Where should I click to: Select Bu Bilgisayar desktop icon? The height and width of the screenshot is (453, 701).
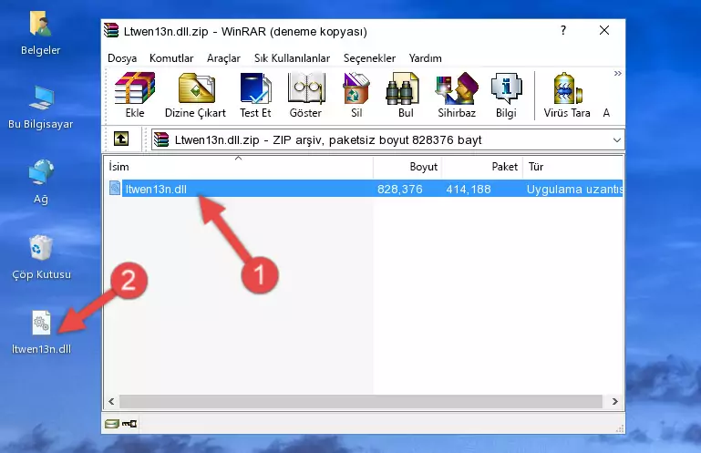tap(41, 108)
